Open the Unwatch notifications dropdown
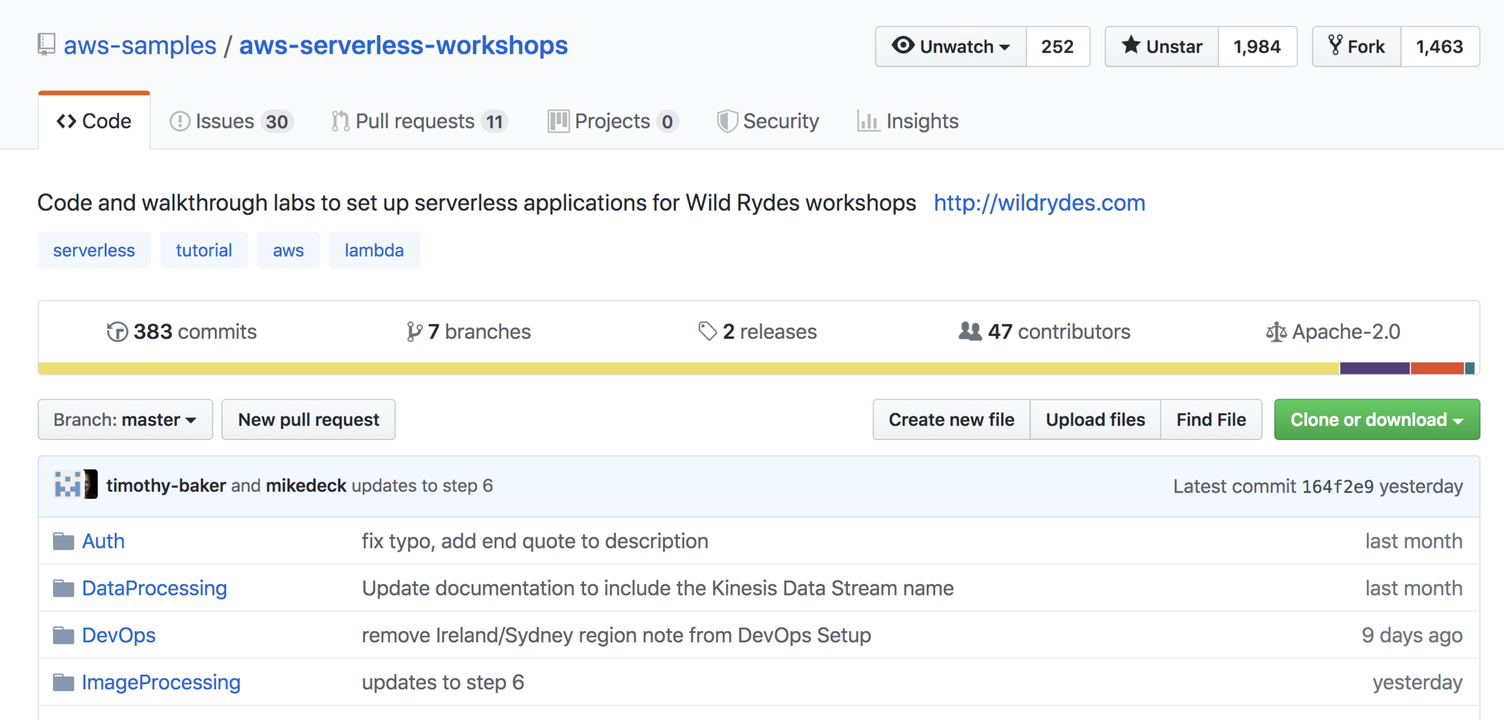 (951, 46)
